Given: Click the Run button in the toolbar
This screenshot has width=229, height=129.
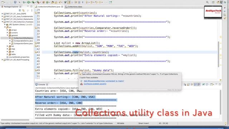Looking at the screenshot, I should pyautogui.click(x=29, y=2).
